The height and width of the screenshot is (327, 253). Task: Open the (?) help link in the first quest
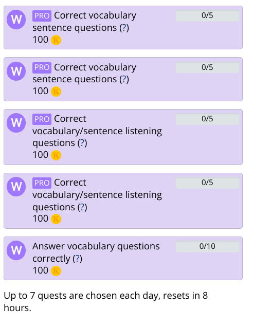(124, 28)
